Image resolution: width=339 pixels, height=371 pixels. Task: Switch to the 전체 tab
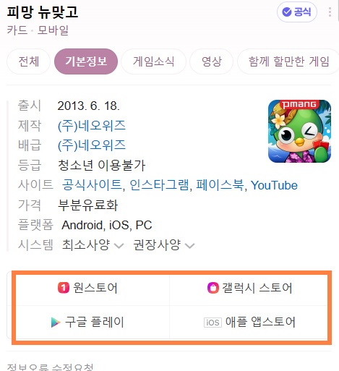(28, 61)
